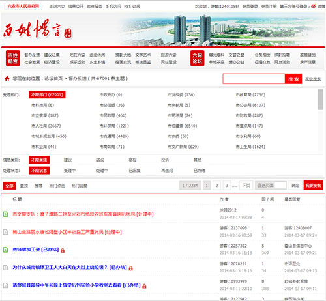Open the 教师增加工资 thread
326x301 pixels.
[36, 250]
